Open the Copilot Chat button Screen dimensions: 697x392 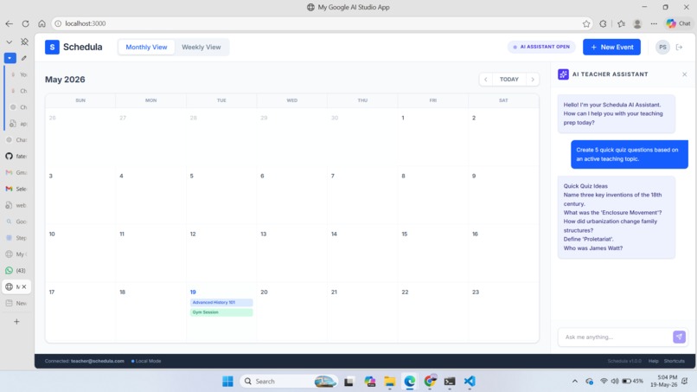679,23
